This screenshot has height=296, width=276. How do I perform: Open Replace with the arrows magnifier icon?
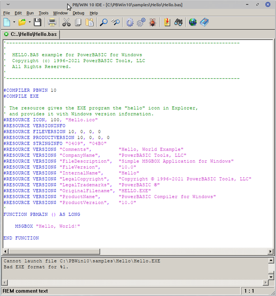[x=115, y=22]
